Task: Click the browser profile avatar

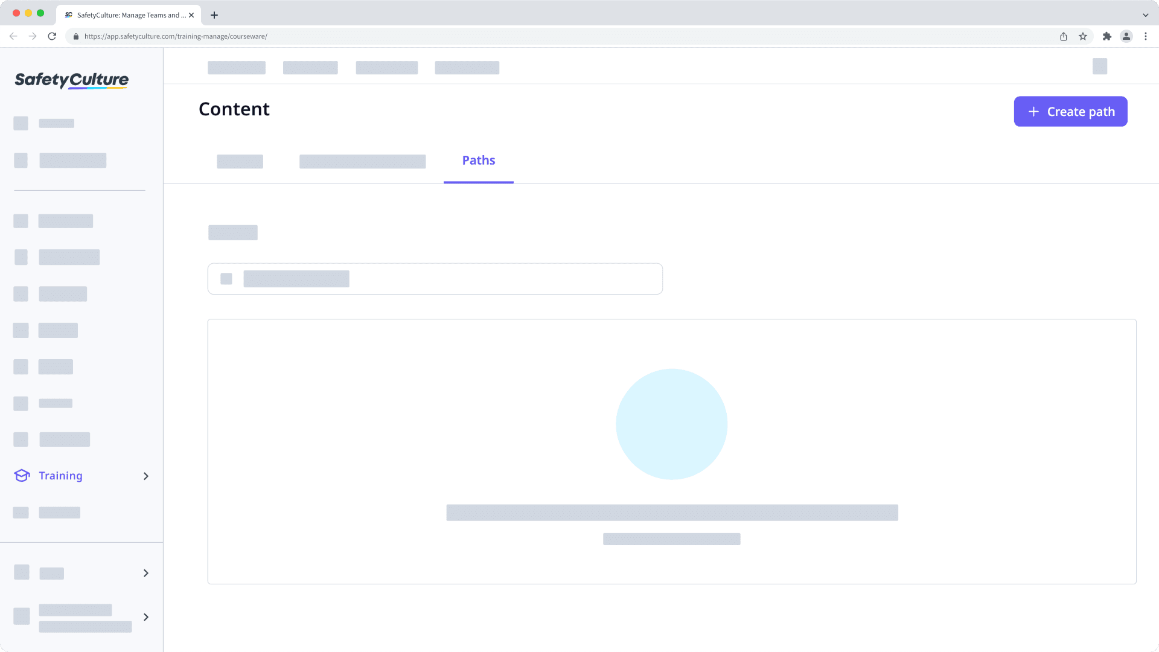Action: (x=1126, y=36)
